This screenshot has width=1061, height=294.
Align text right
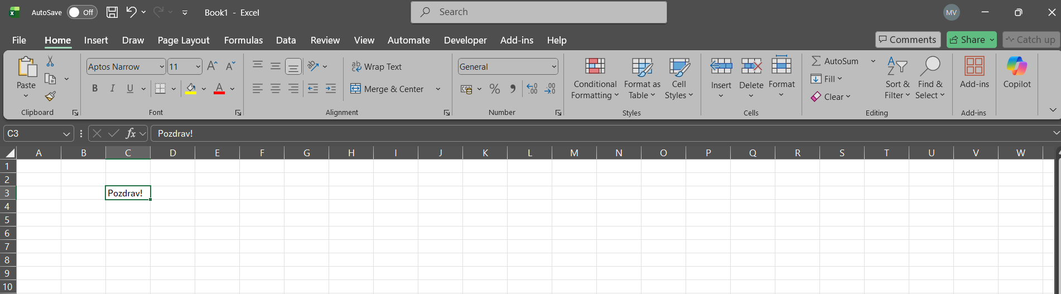pyautogui.click(x=293, y=89)
